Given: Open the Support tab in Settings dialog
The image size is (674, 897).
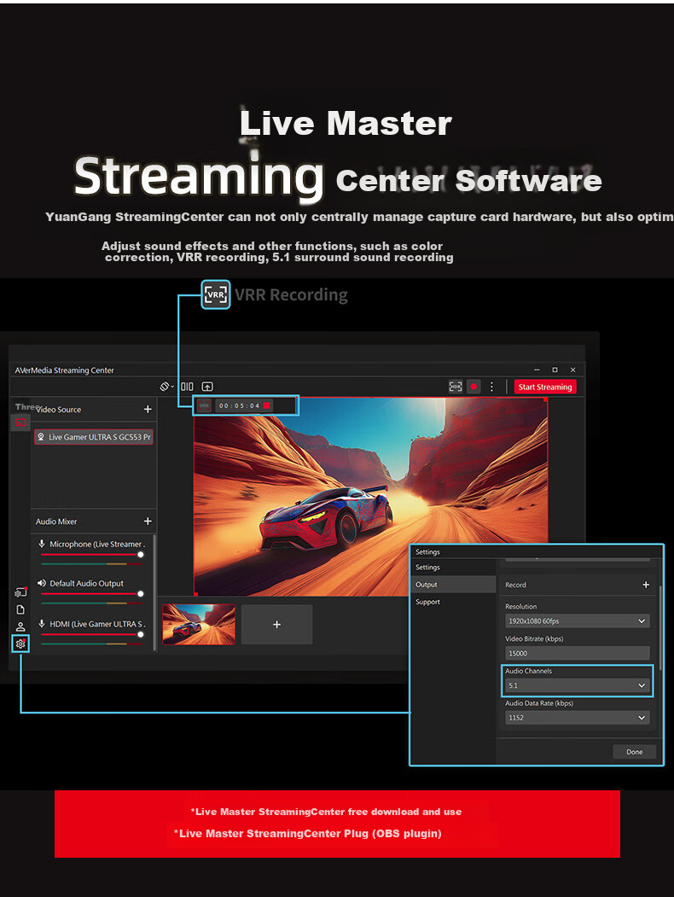Looking at the screenshot, I should (427, 602).
